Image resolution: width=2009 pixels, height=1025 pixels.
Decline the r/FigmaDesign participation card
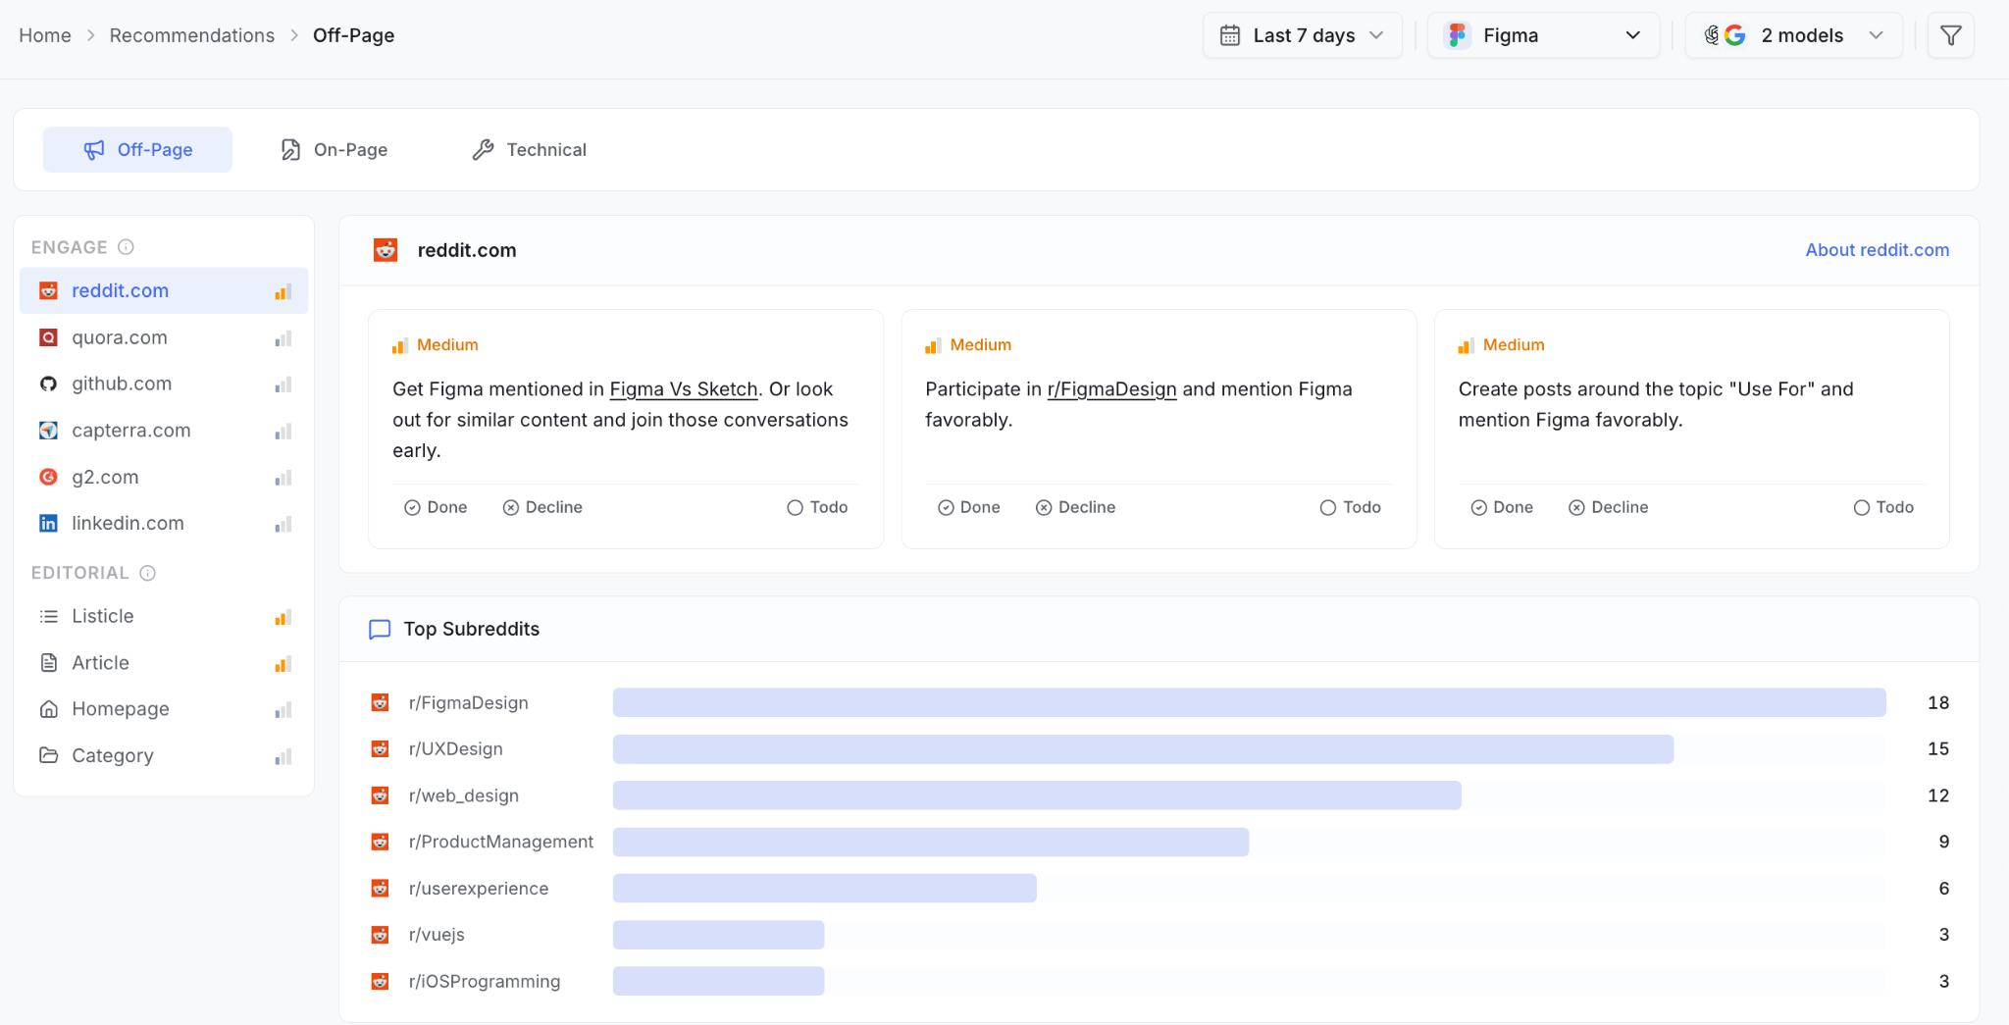(x=1075, y=507)
